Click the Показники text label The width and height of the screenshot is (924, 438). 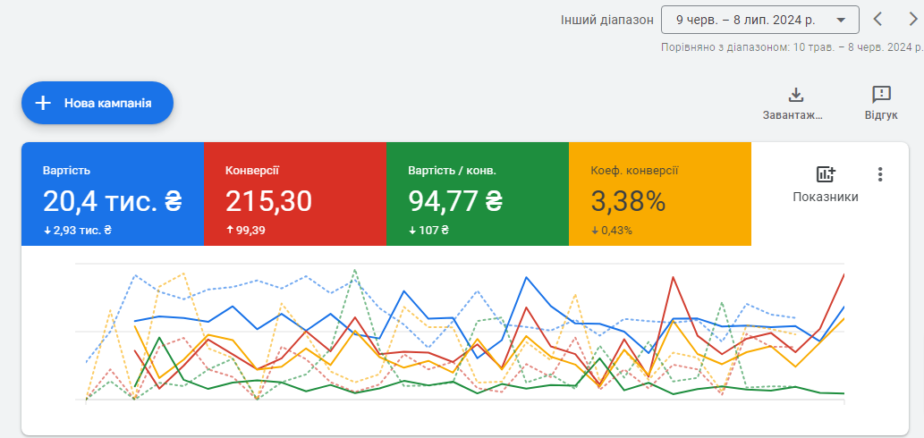click(825, 197)
